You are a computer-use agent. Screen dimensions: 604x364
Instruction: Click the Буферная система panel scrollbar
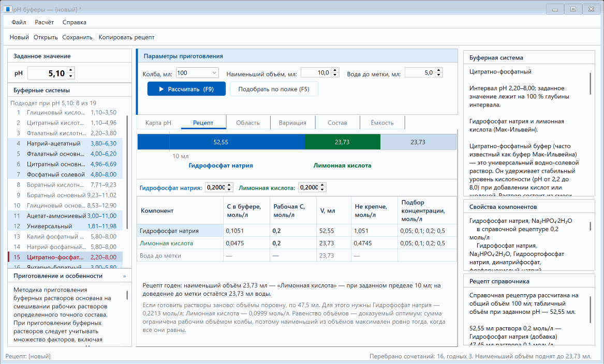click(590, 83)
